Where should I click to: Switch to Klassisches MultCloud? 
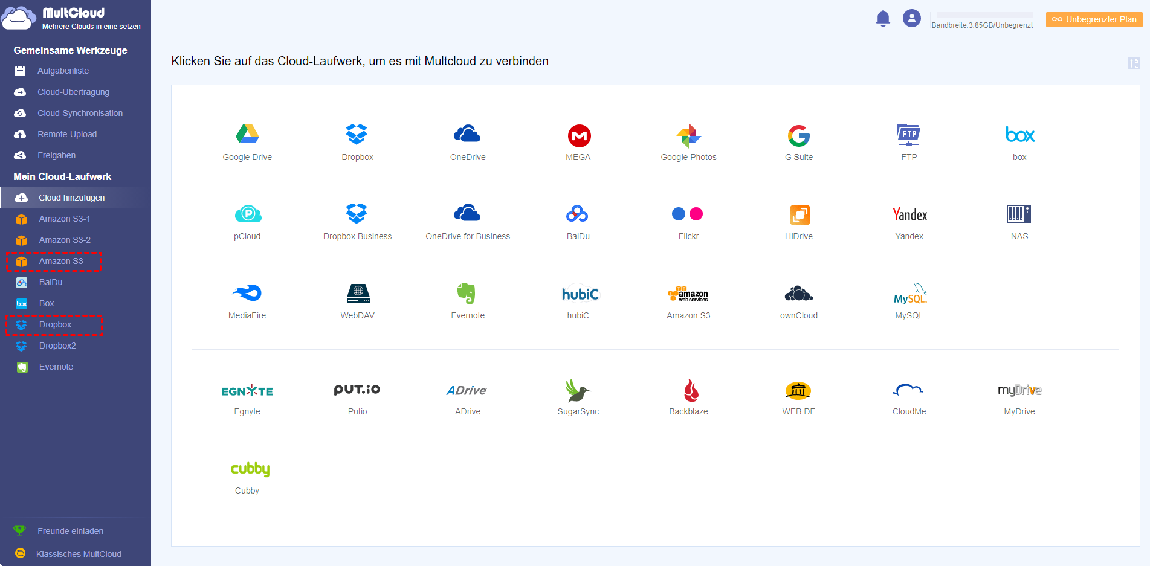pyautogui.click(x=79, y=554)
